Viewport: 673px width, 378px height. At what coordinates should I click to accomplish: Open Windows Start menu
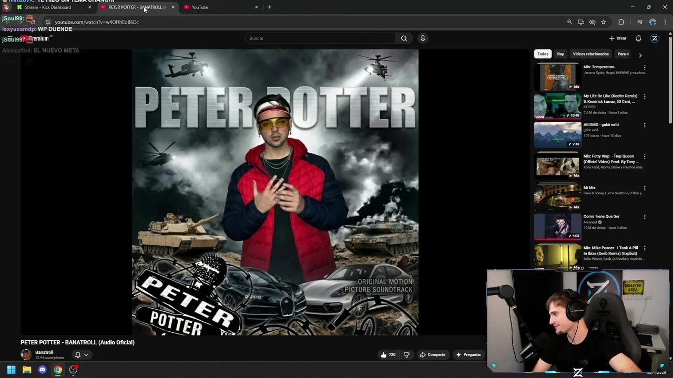pyautogui.click(x=11, y=370)
